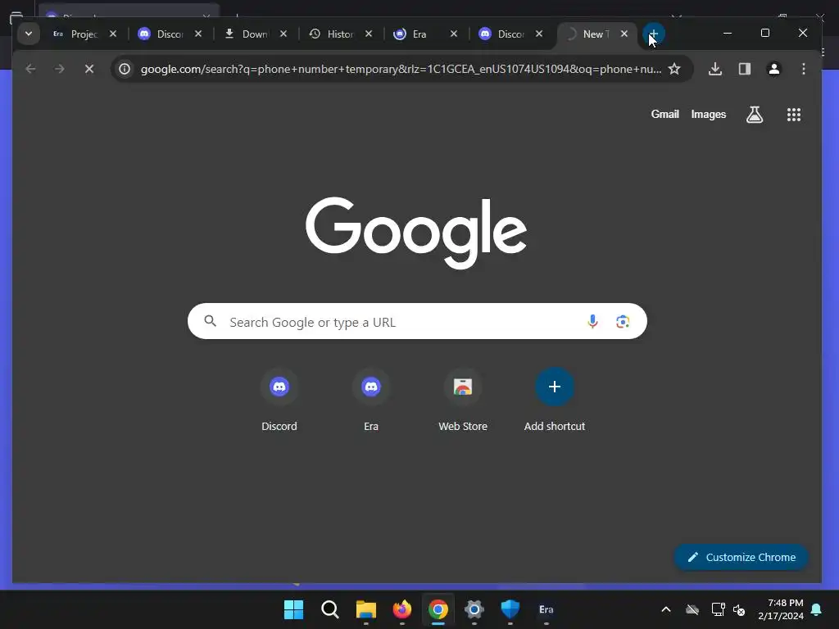Image resolution: width=839 pixels, height=629 pixels.
Task: Close the Era tab
Action: point(454,34)
